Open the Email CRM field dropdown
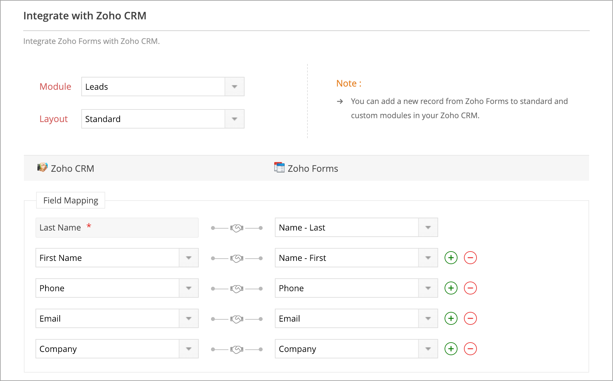613x381 pixels. (x=117, y=318)
